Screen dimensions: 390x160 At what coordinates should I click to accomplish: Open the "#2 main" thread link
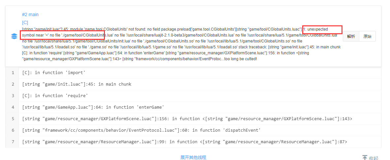point(30,14)
